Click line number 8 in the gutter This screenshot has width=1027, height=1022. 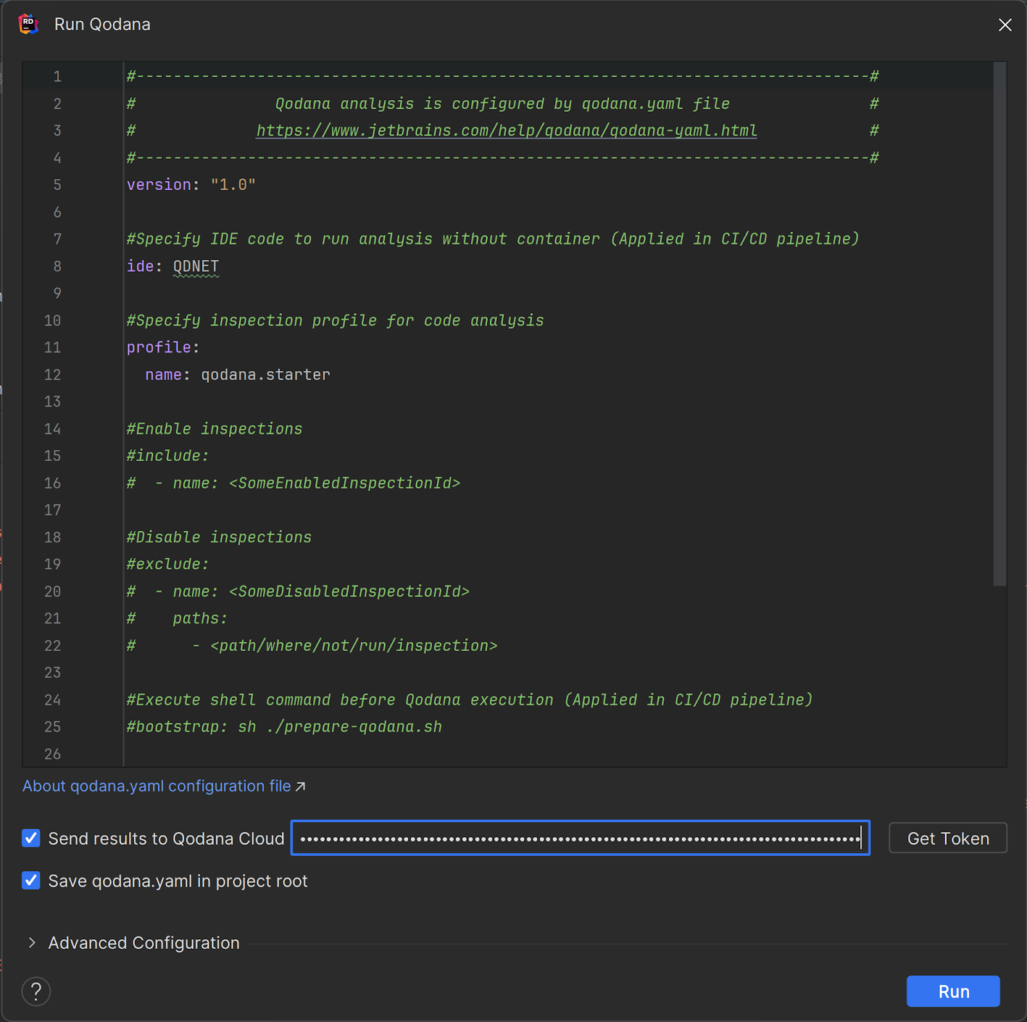57,266
